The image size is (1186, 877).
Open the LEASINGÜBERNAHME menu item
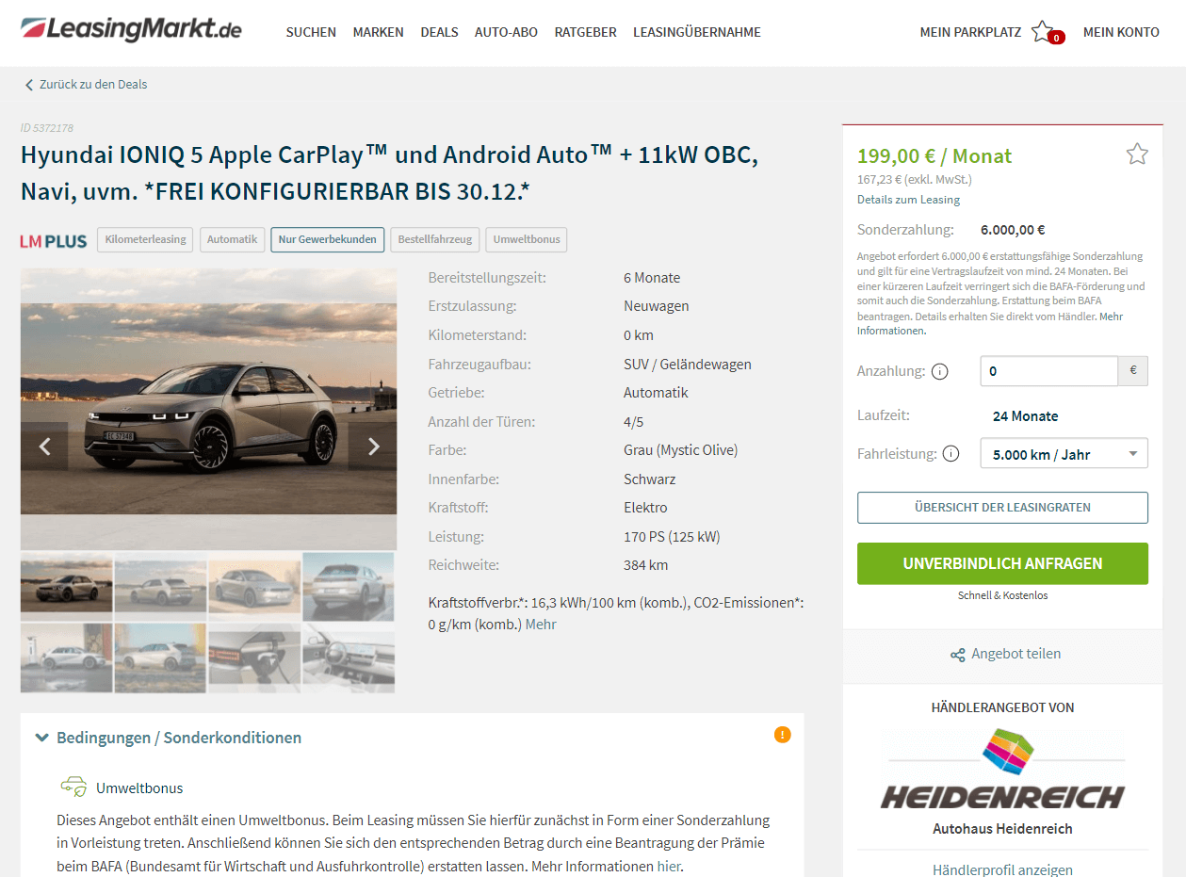(697, 32)
